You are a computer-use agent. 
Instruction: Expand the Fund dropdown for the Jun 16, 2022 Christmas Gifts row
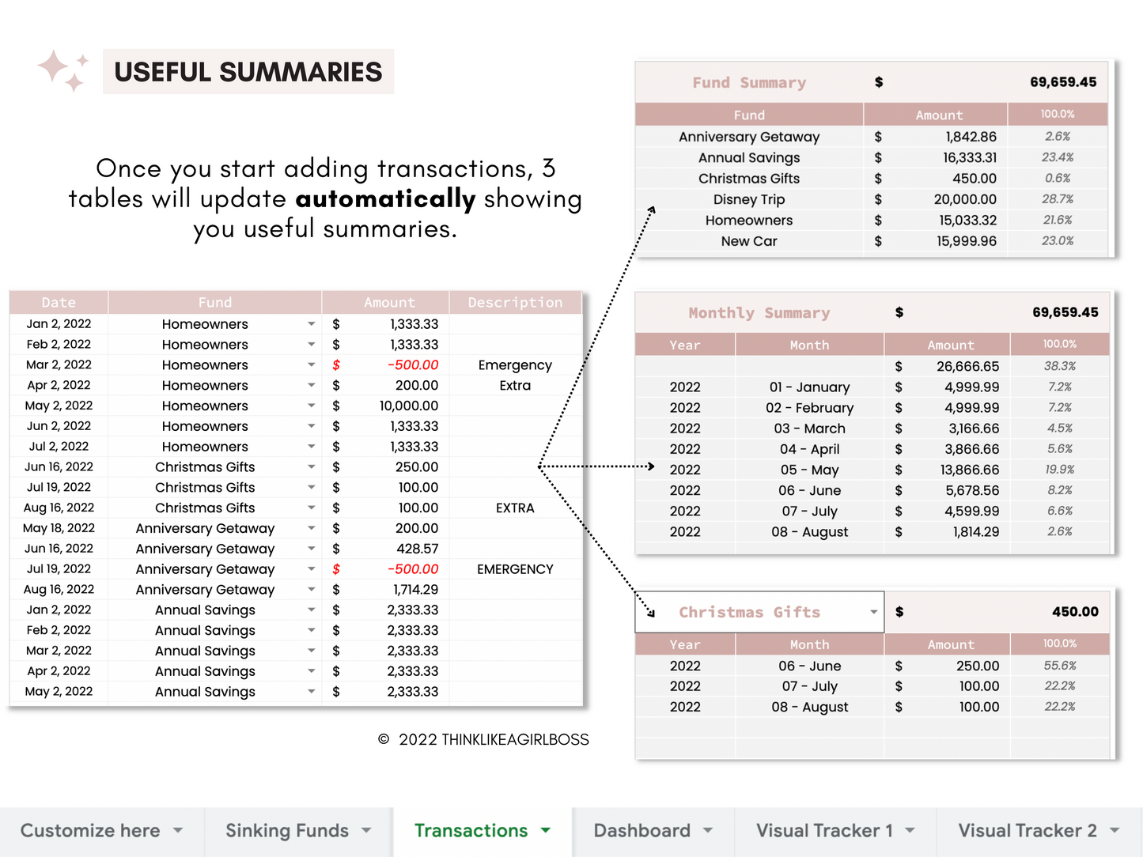coord(312,466)
